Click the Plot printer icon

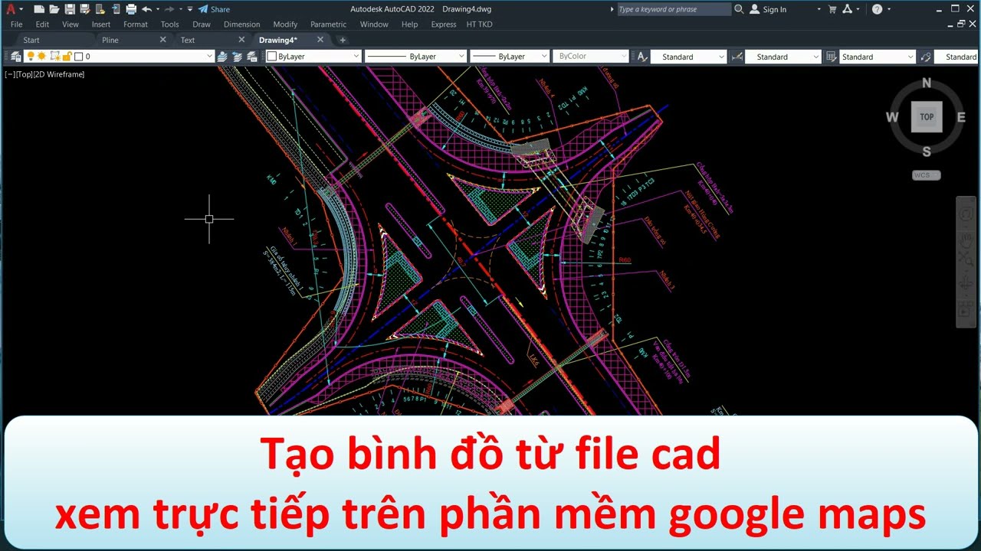[131, 9]
